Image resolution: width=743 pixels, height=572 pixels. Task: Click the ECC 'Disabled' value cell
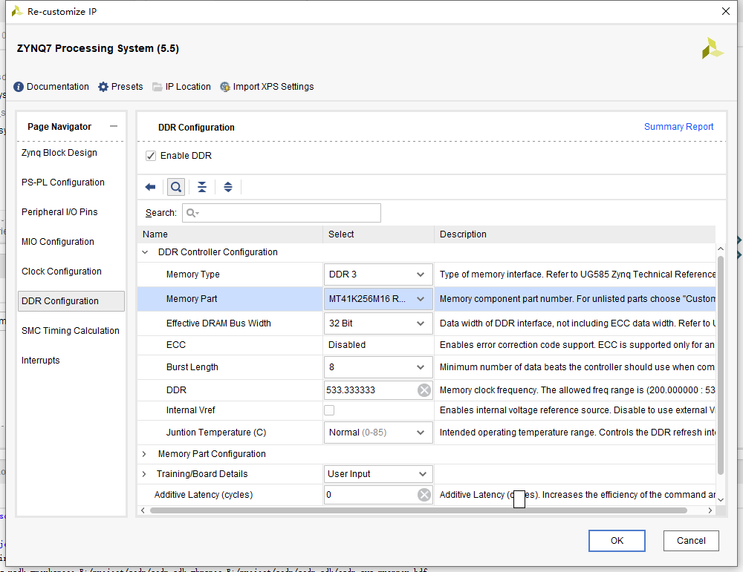point(379,345)
